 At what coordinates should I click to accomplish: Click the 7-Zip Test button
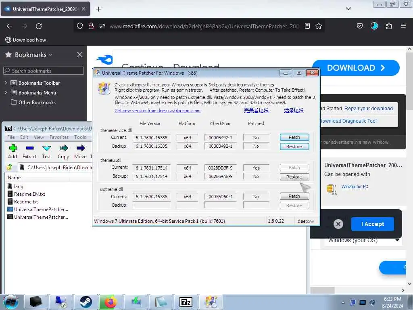pos(46,152)
